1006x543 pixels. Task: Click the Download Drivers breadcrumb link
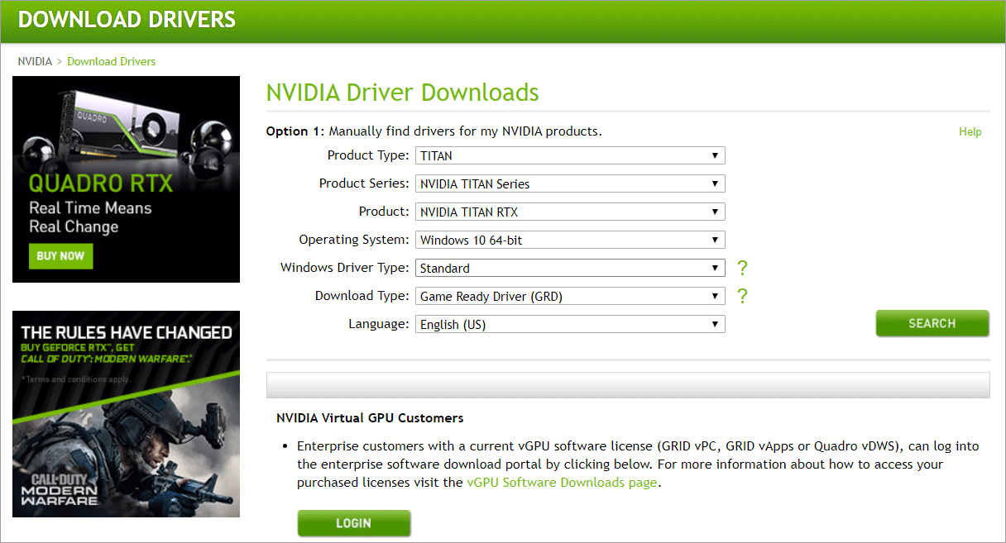click(111, 61)
